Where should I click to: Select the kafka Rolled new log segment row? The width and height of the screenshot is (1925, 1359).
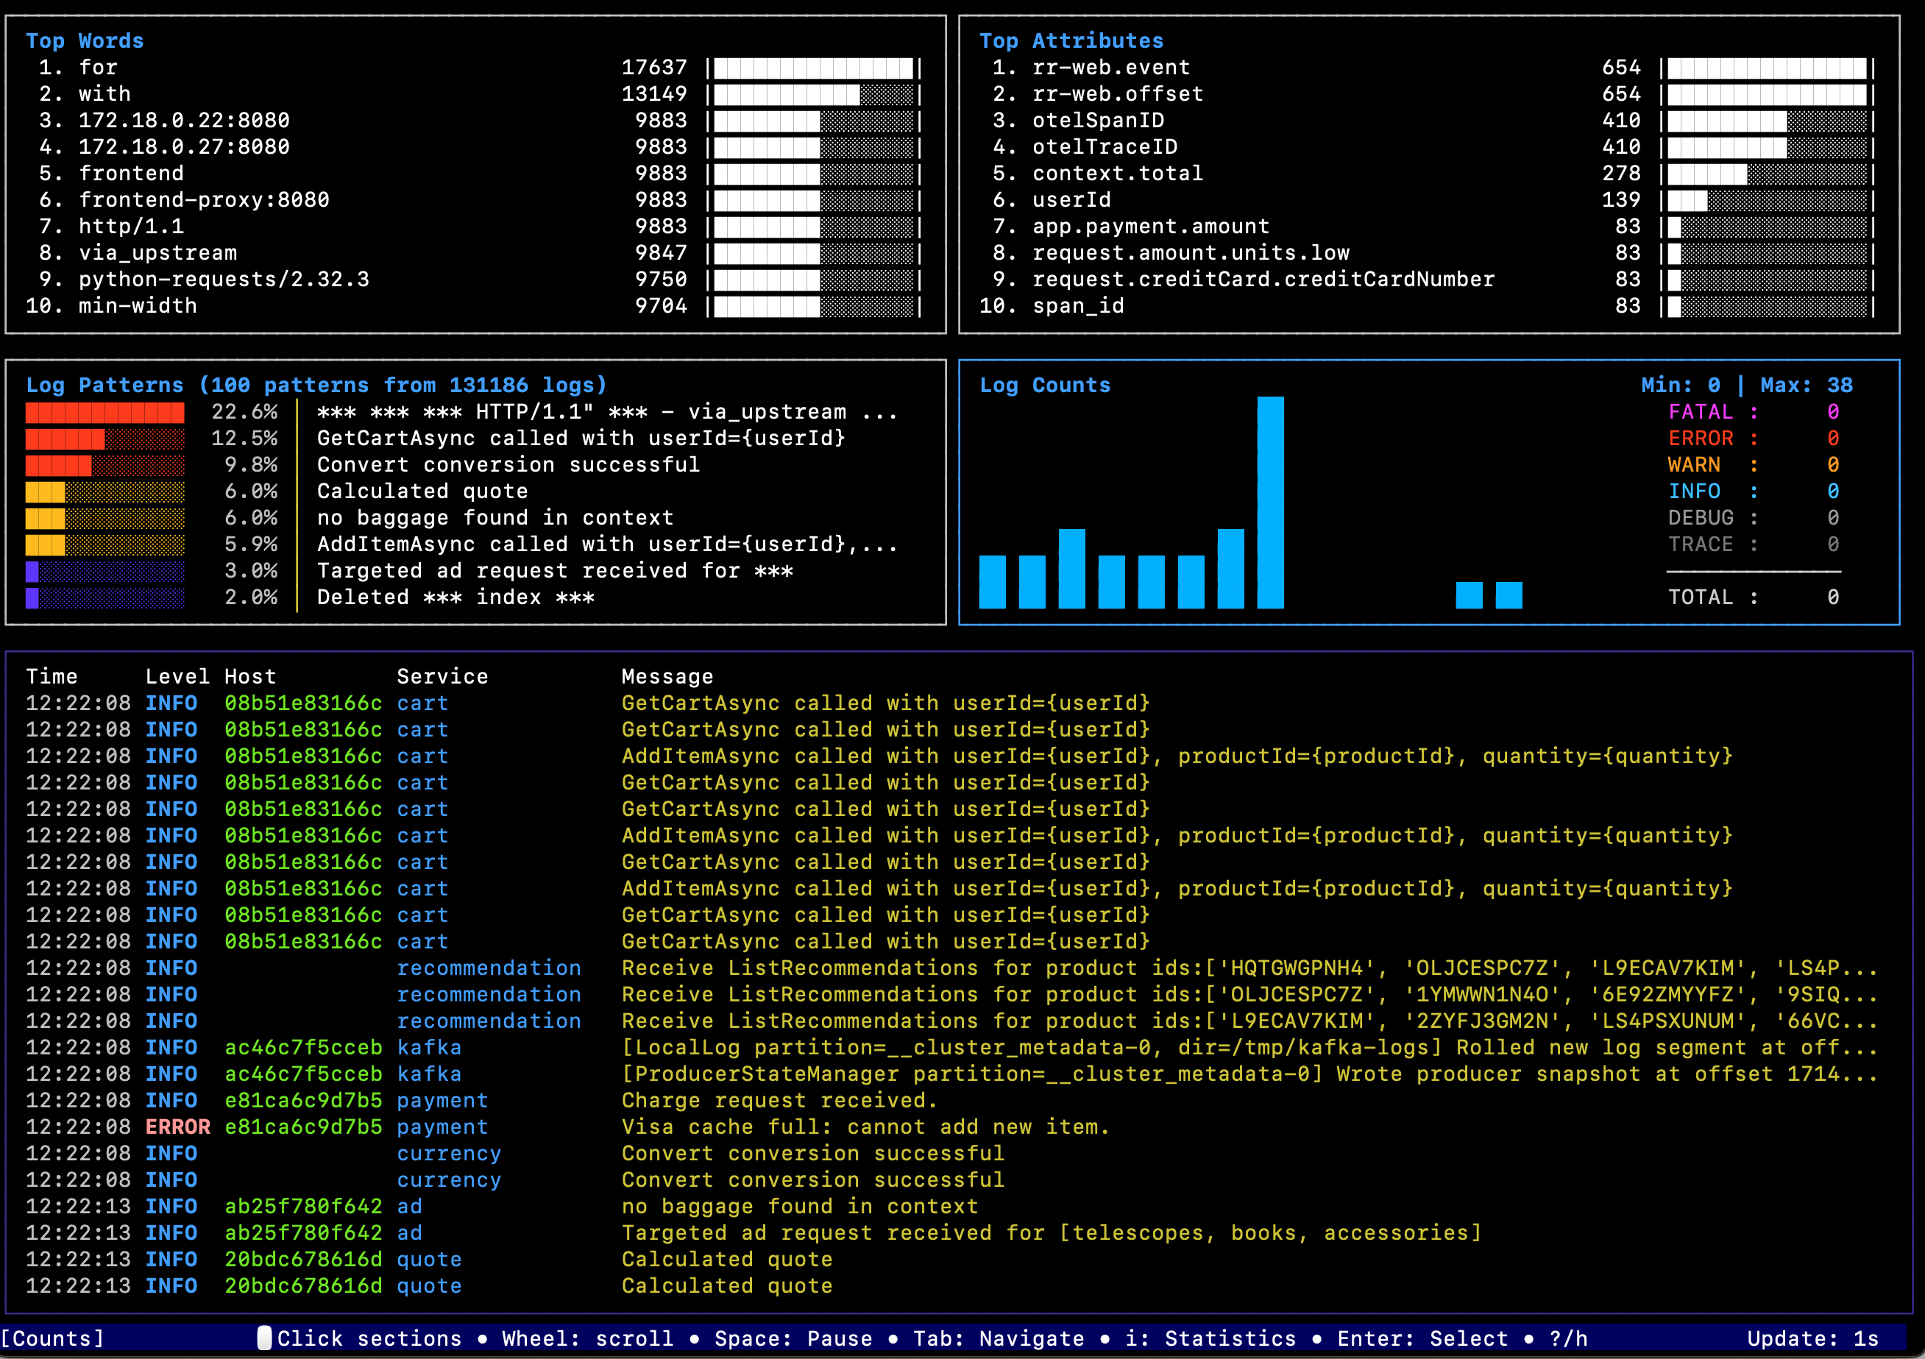1006,1047
